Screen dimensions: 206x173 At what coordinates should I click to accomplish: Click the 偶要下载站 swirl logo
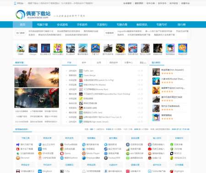pos(21,15)
